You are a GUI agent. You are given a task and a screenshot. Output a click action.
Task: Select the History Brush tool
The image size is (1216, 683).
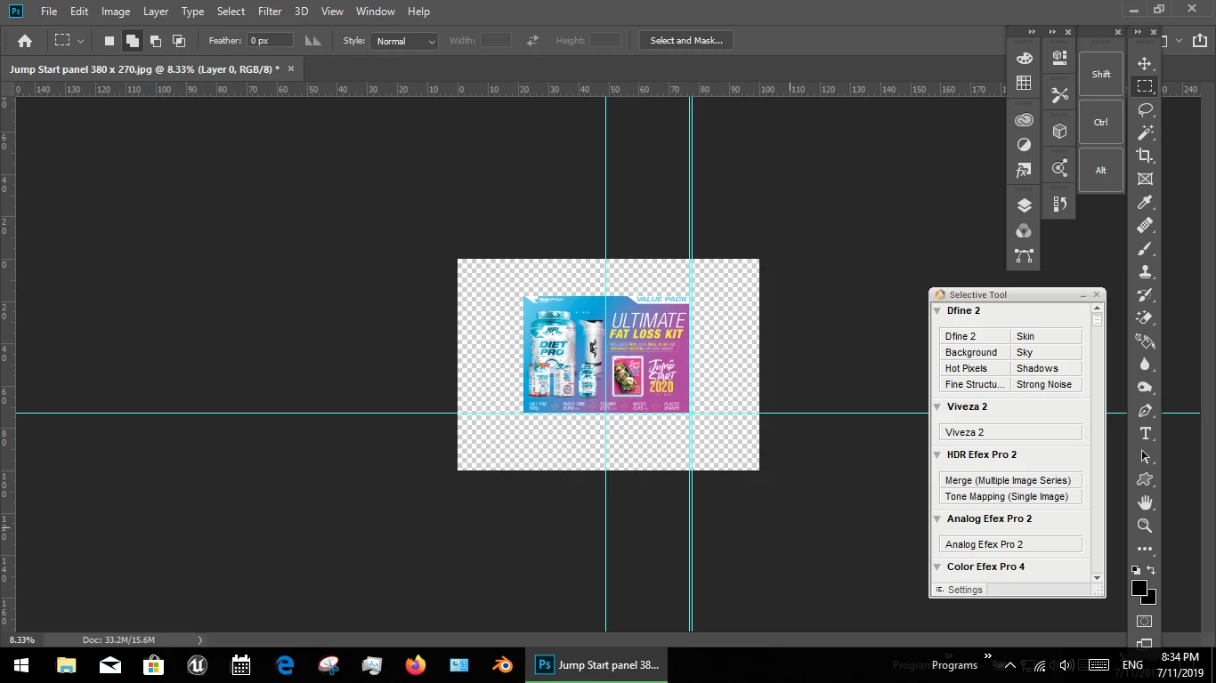[1145, 294]
